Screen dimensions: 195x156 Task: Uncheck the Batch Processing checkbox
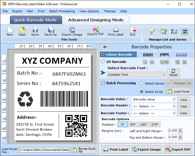coord(103,83)
